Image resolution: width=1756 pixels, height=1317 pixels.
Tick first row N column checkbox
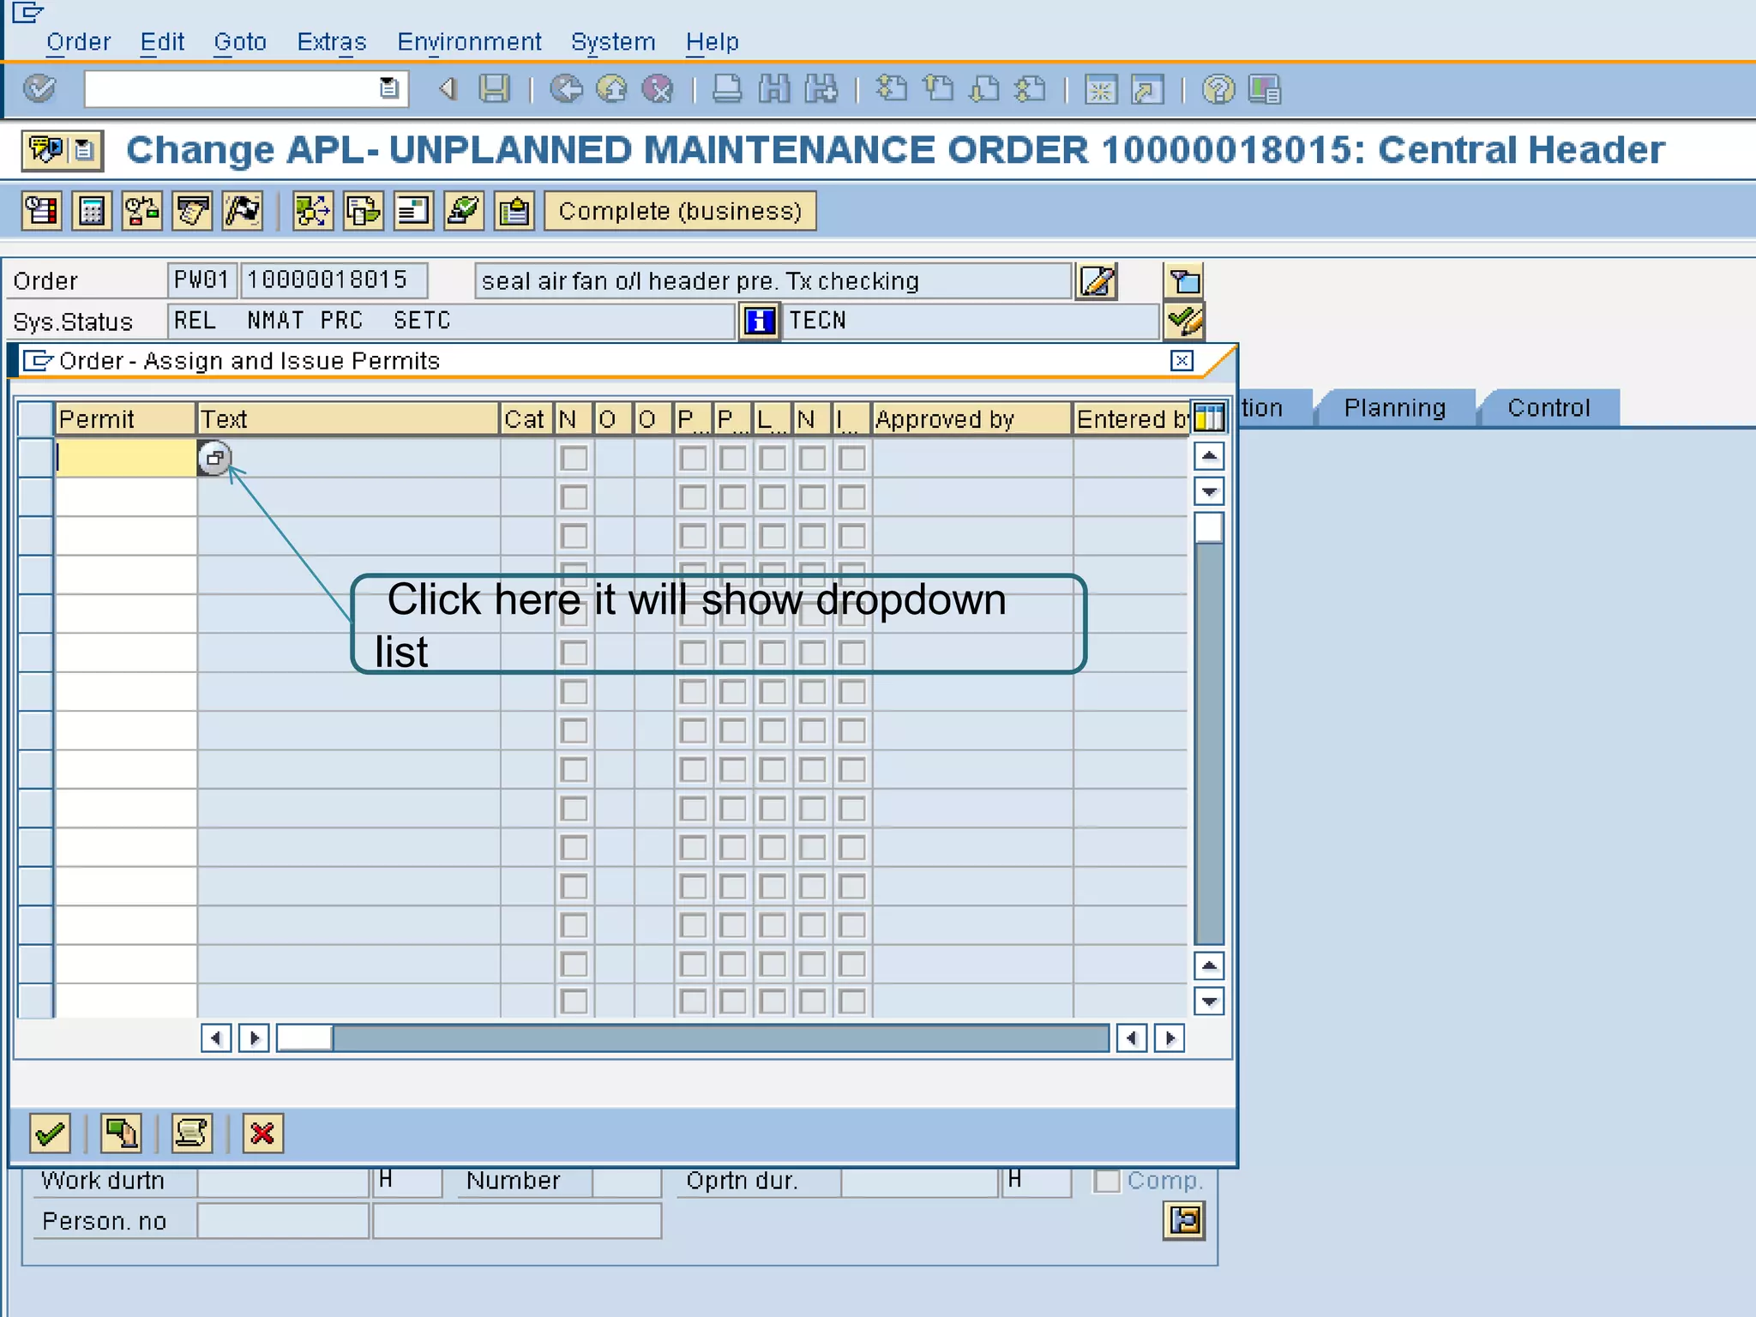574,458
